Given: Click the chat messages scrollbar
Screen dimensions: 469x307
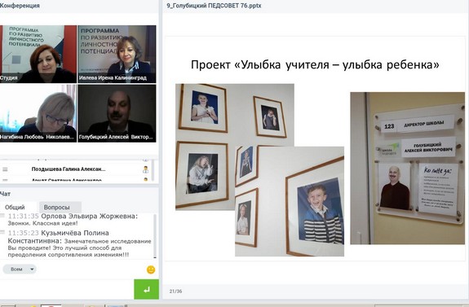Looking at the screenshot, I should tap(155, 236).
